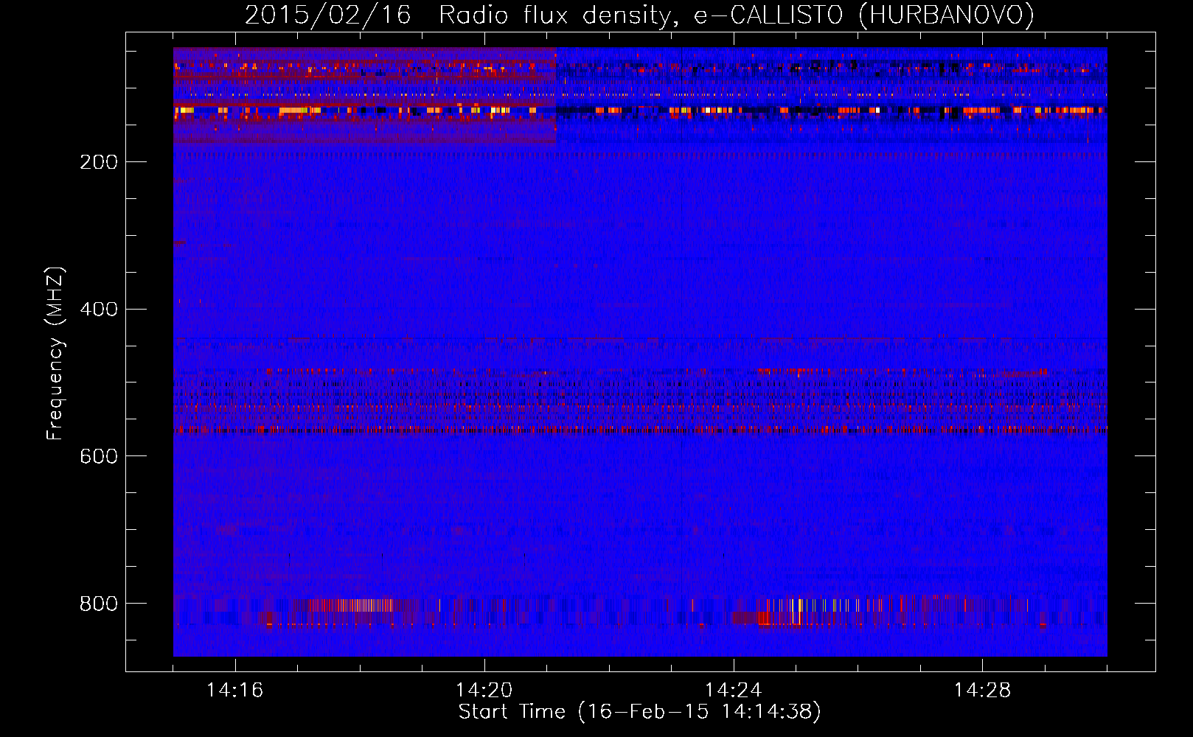Viewport: 1193px width, 737px height.
Task: Click the 400 frequency tick label
Action: point(99,310)
